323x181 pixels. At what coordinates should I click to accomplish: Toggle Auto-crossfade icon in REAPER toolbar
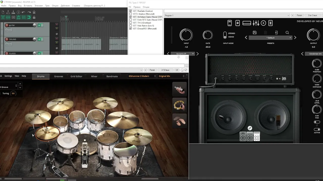click(3, 17)
